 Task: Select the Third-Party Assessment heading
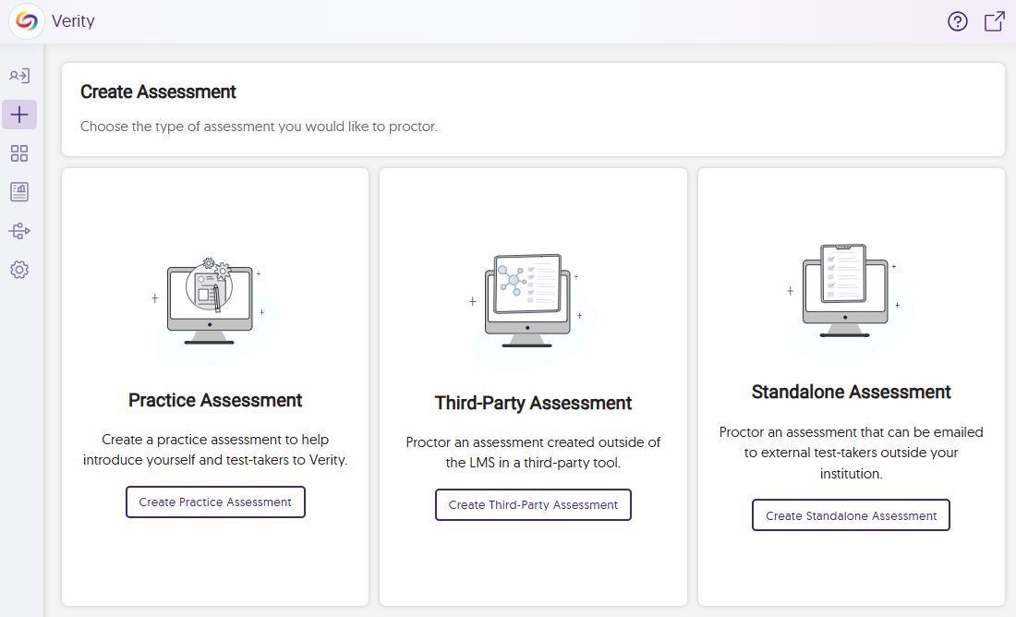533,403
